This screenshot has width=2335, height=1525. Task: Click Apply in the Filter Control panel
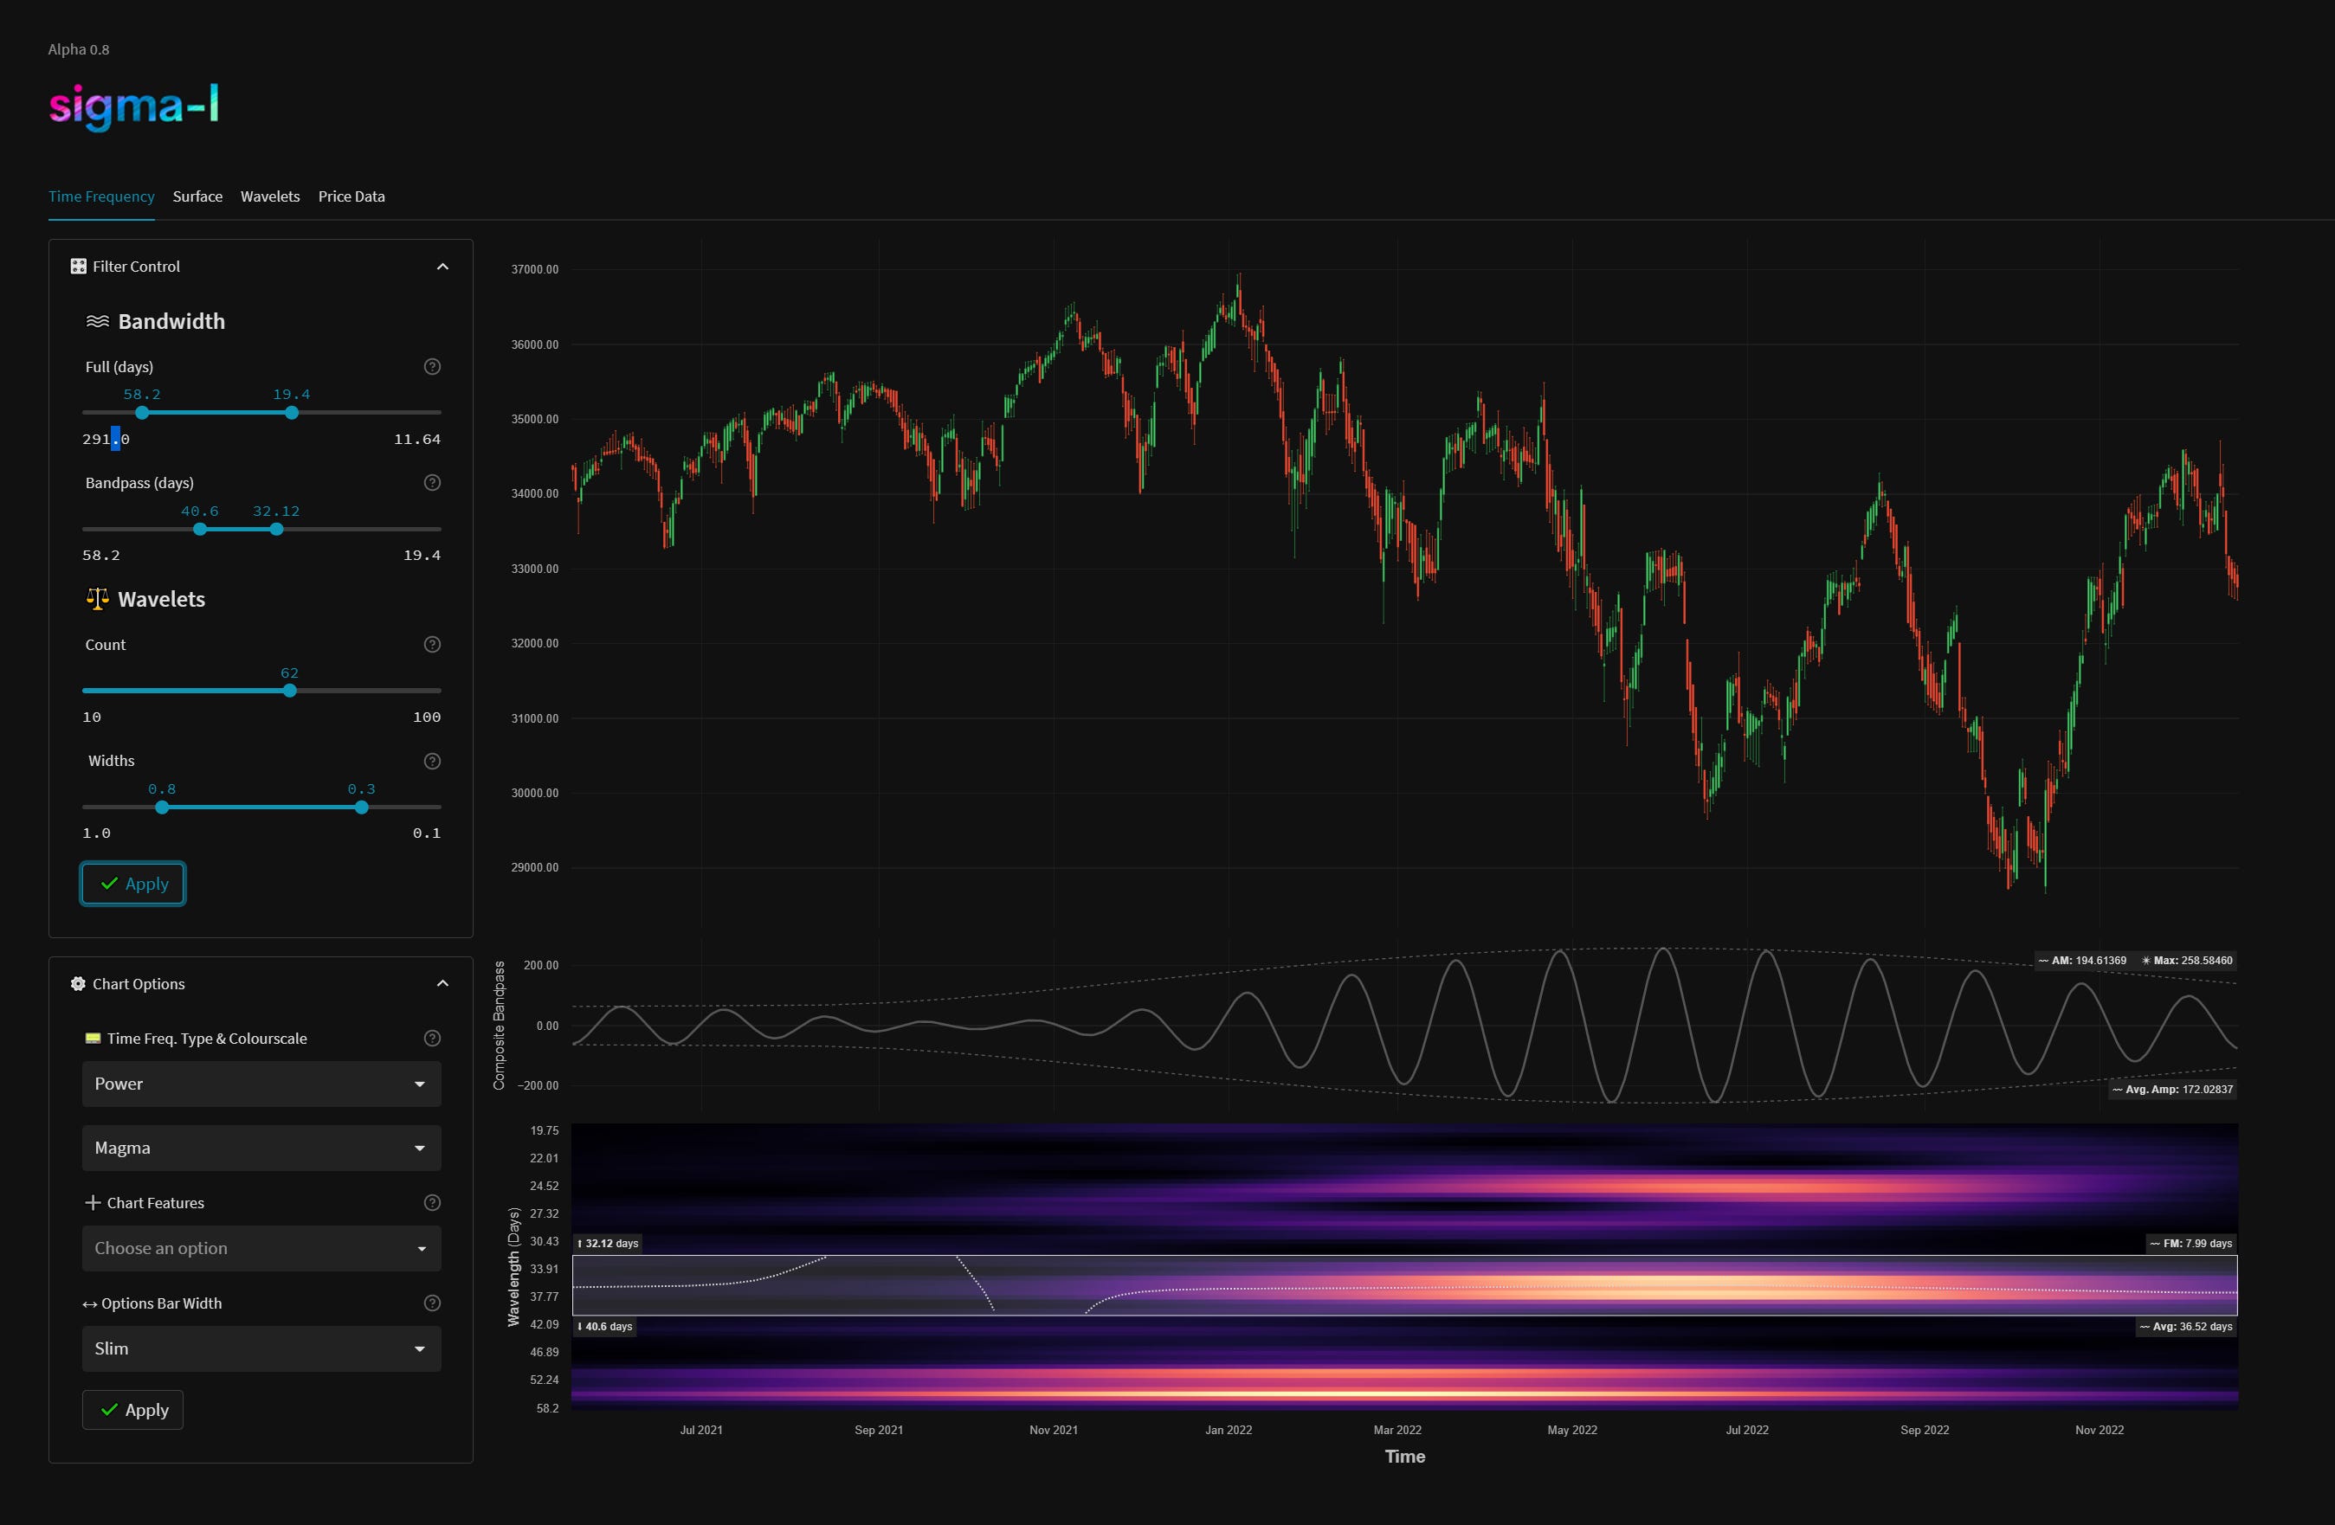(x=132, y=883)
